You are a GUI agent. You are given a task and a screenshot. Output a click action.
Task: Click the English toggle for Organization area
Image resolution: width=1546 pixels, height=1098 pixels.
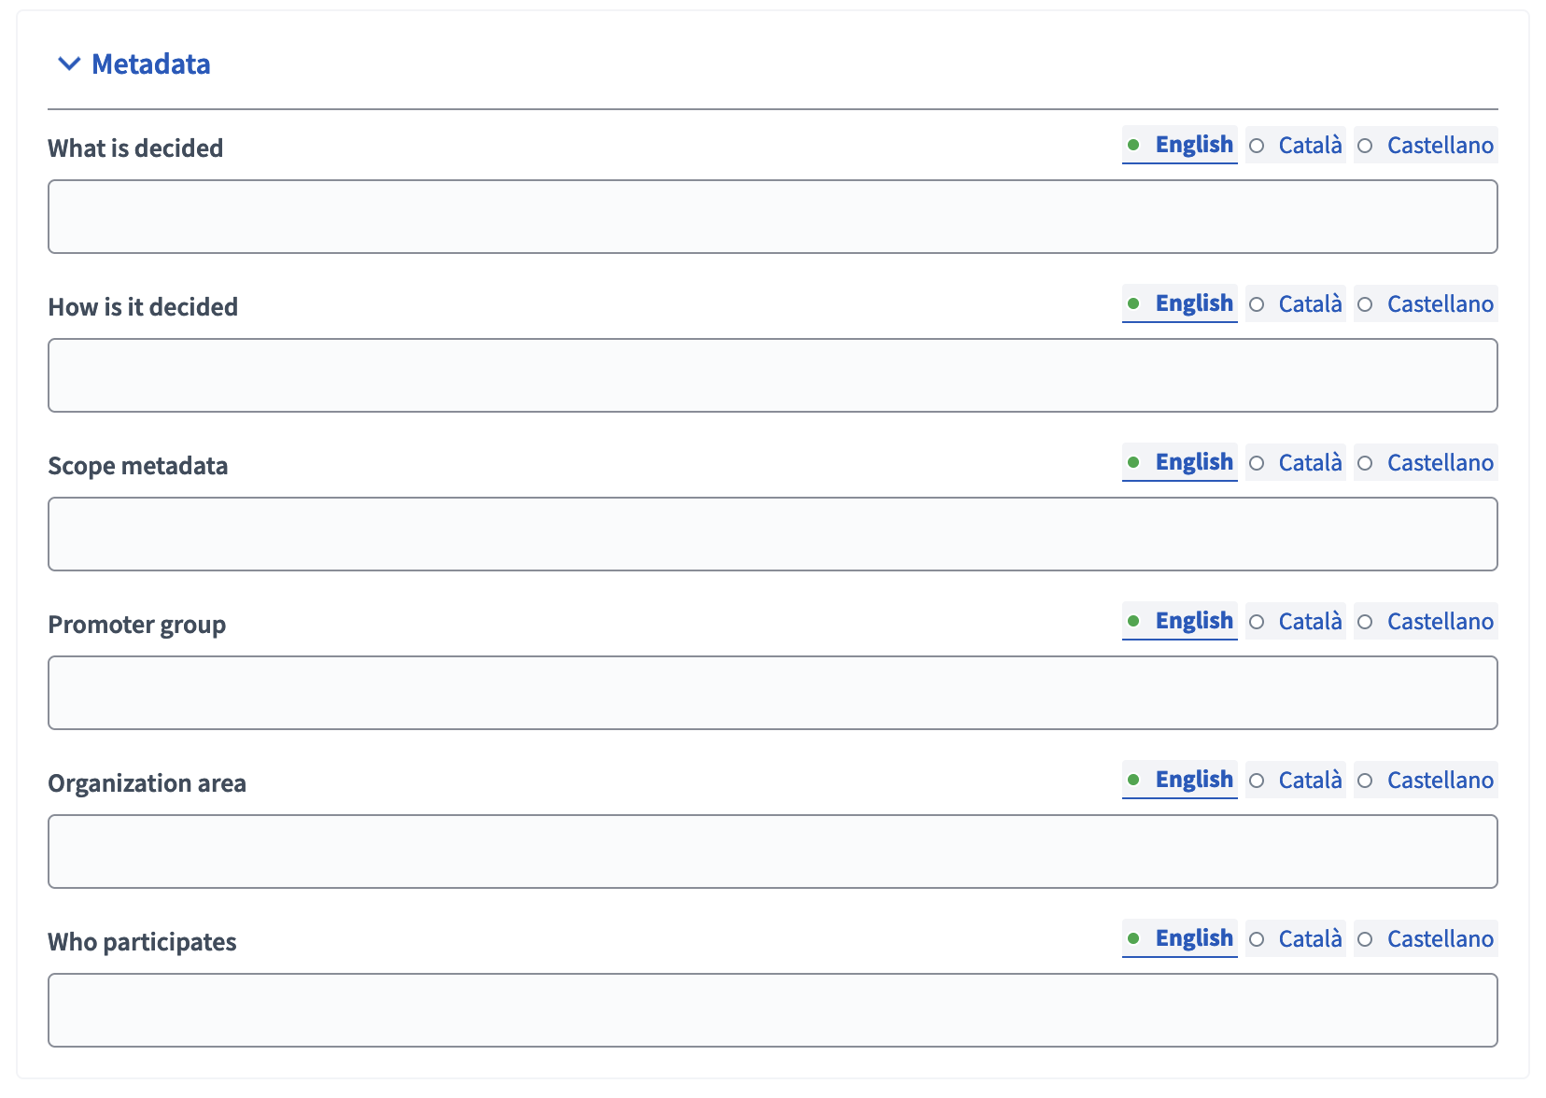(x=1179, y=780)
